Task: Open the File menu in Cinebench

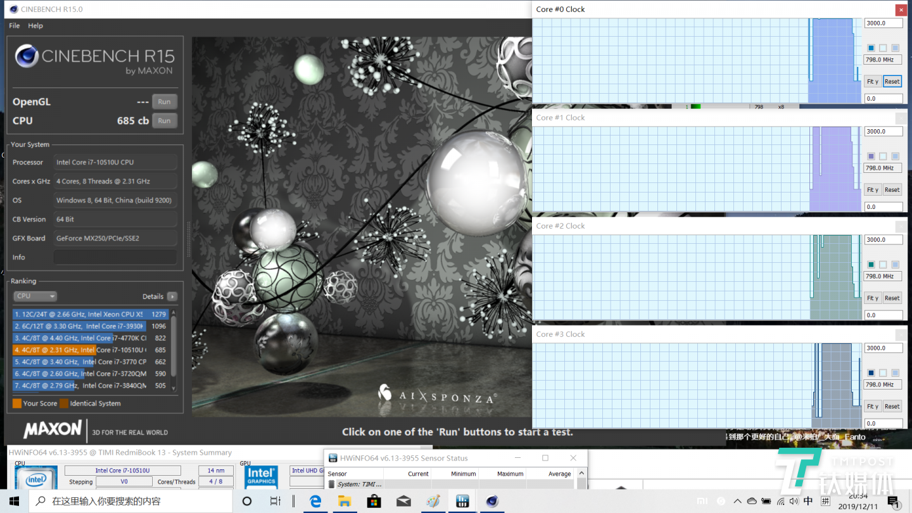Action: (14, 25)
